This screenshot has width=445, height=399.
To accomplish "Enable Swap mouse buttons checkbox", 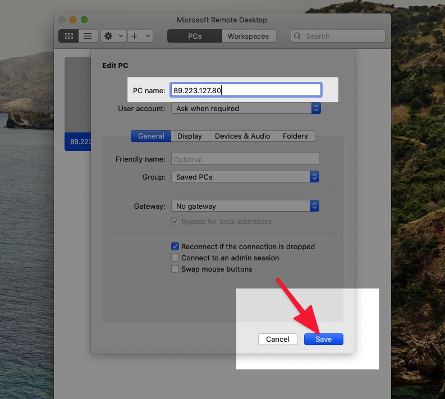I will pyautogui.click(x=176, y=269).
